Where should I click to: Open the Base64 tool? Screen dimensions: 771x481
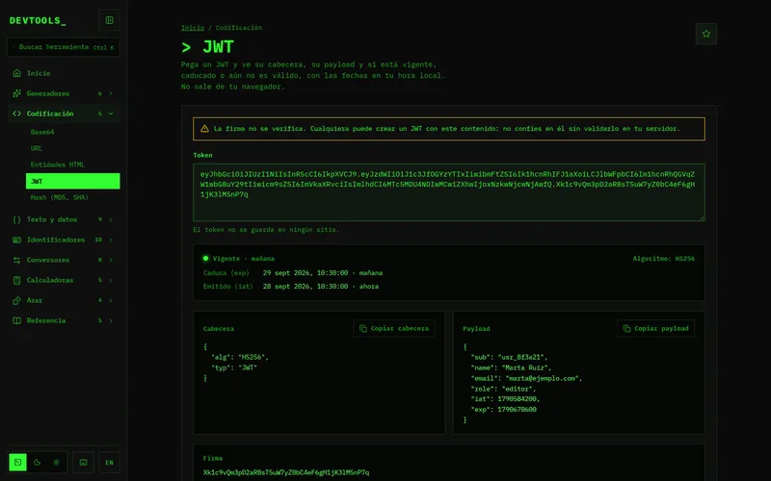coord(73,132)
